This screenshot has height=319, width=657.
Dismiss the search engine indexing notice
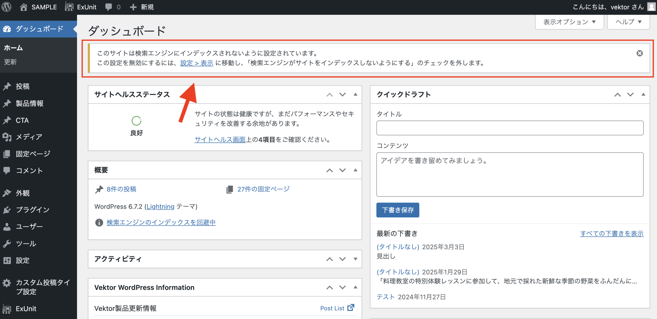pyautogui.click(x=640, y=53)
